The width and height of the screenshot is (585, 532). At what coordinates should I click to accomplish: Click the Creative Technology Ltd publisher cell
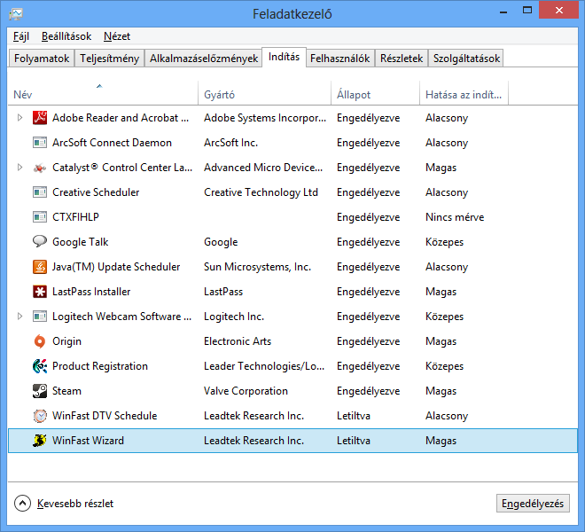click(261, 192)
